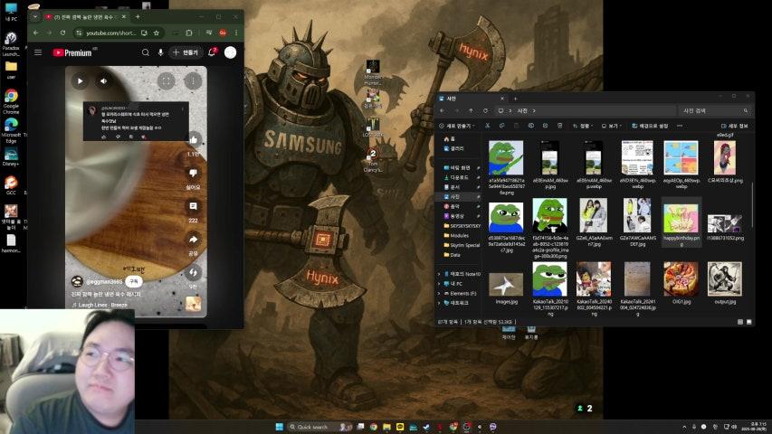Click the Explorer delete trash icon
The width and height of the screenshot is (772, 434).
pos(560,126)
